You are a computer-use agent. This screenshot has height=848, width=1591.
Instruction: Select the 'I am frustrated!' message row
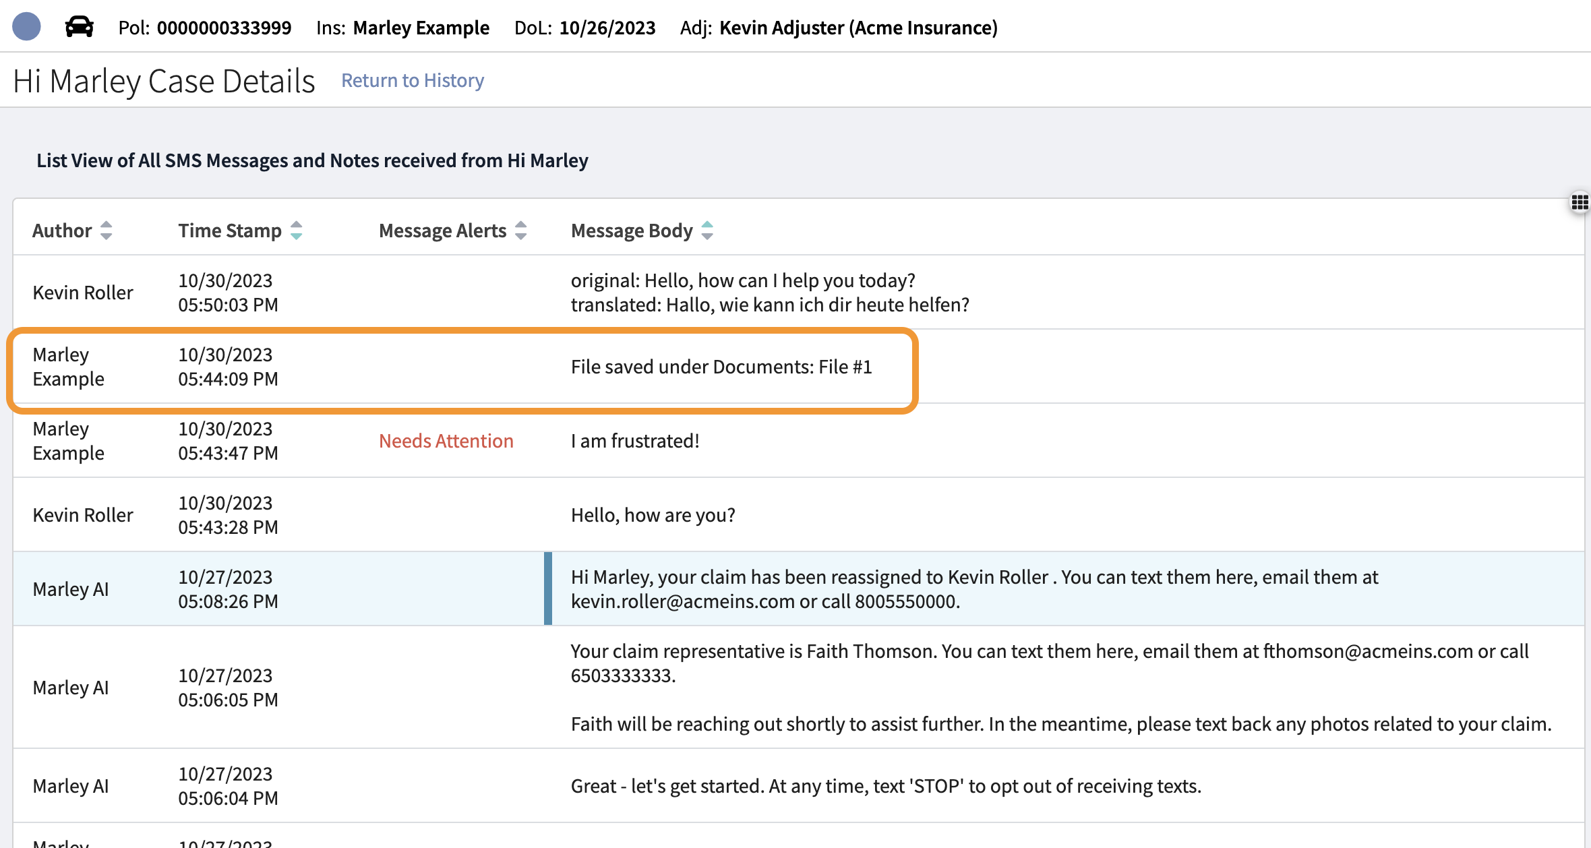click(634, 441)
